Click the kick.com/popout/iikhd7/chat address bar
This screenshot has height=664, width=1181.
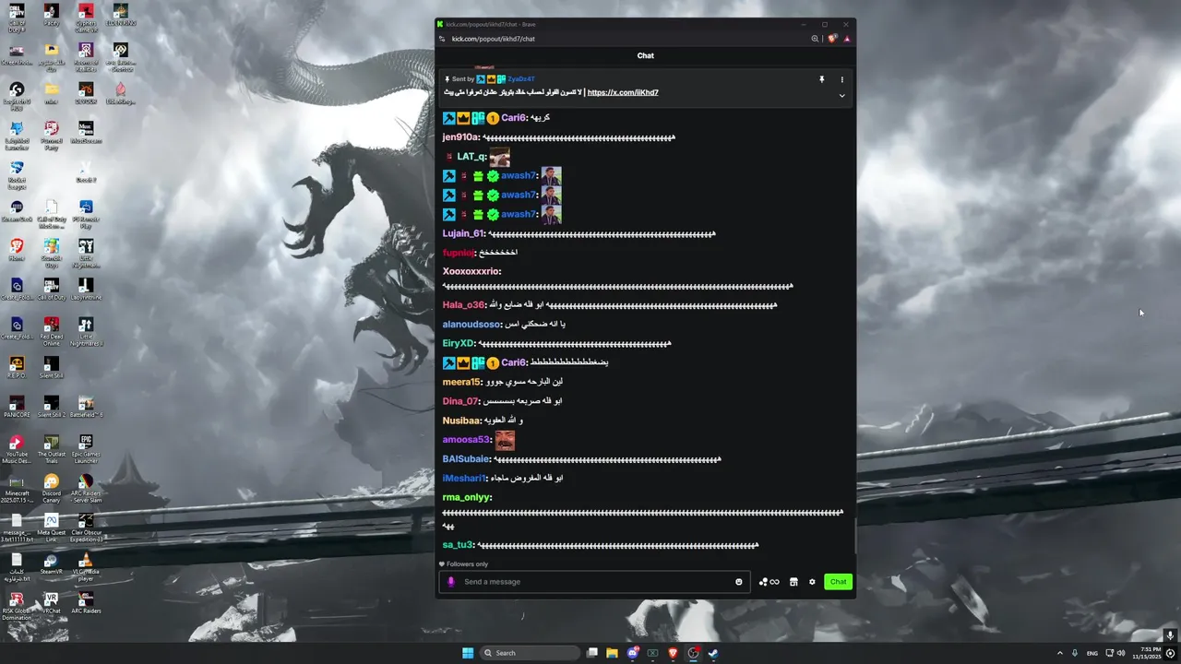coord(493,39)
